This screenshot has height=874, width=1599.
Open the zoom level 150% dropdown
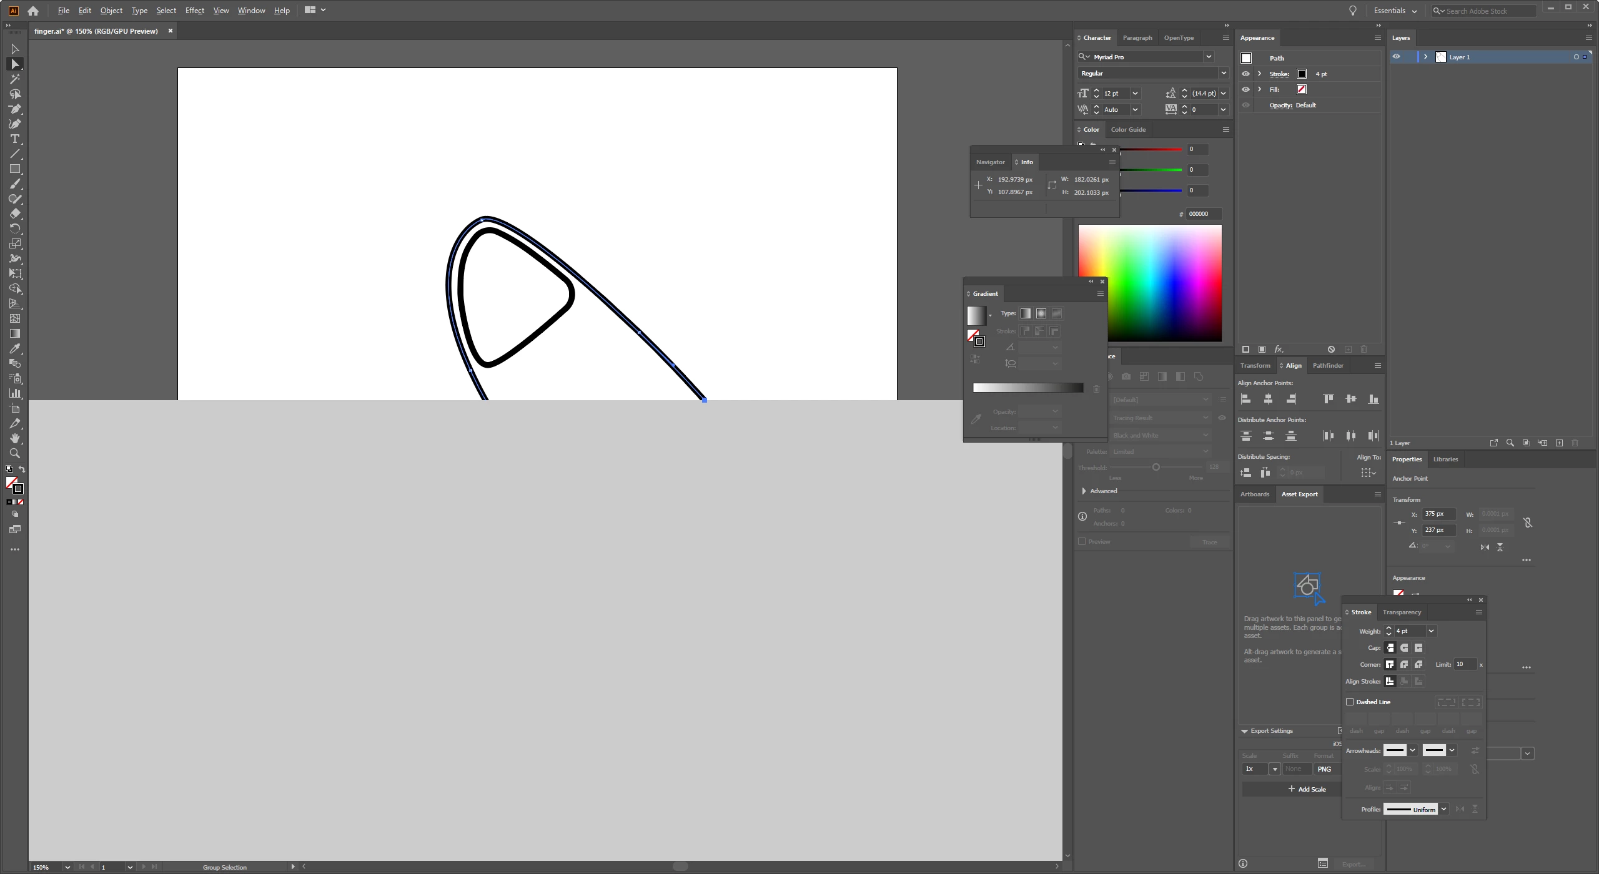coord(67,867)
